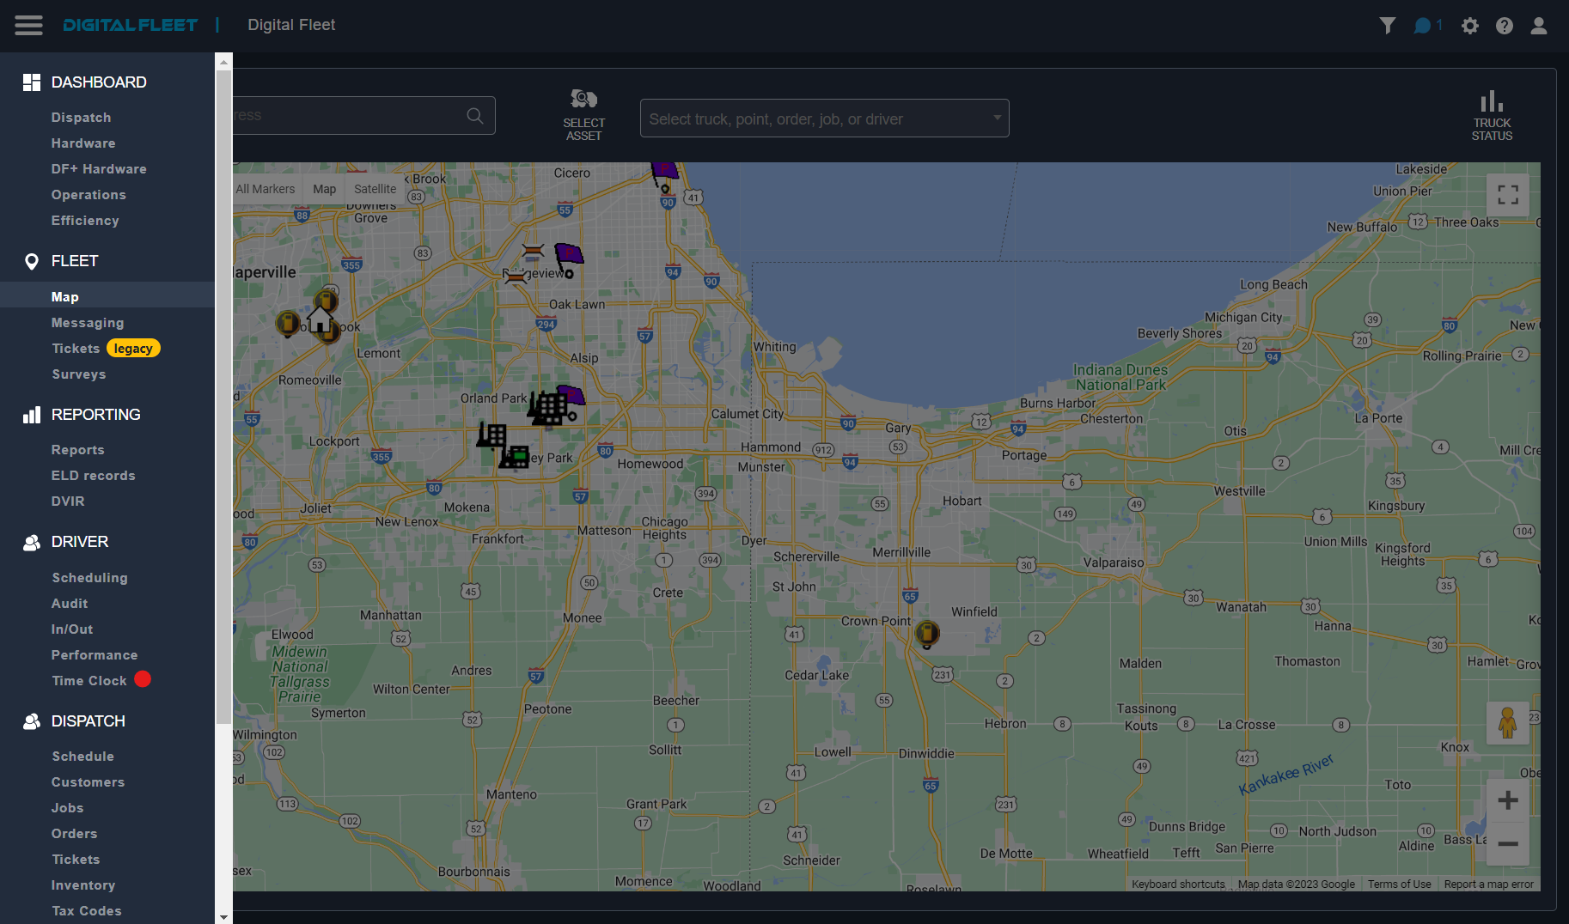Toggle fullscreen map view
This screenshot has width=1569, height=924.
coord(1507,195)
